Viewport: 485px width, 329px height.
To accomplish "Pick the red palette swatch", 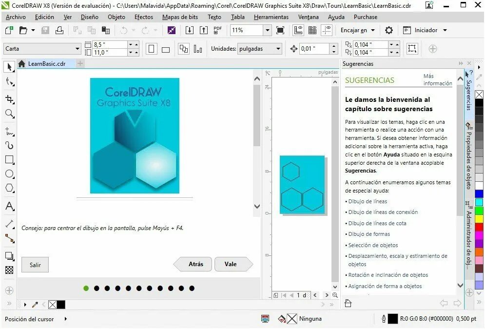I will 479,227.
